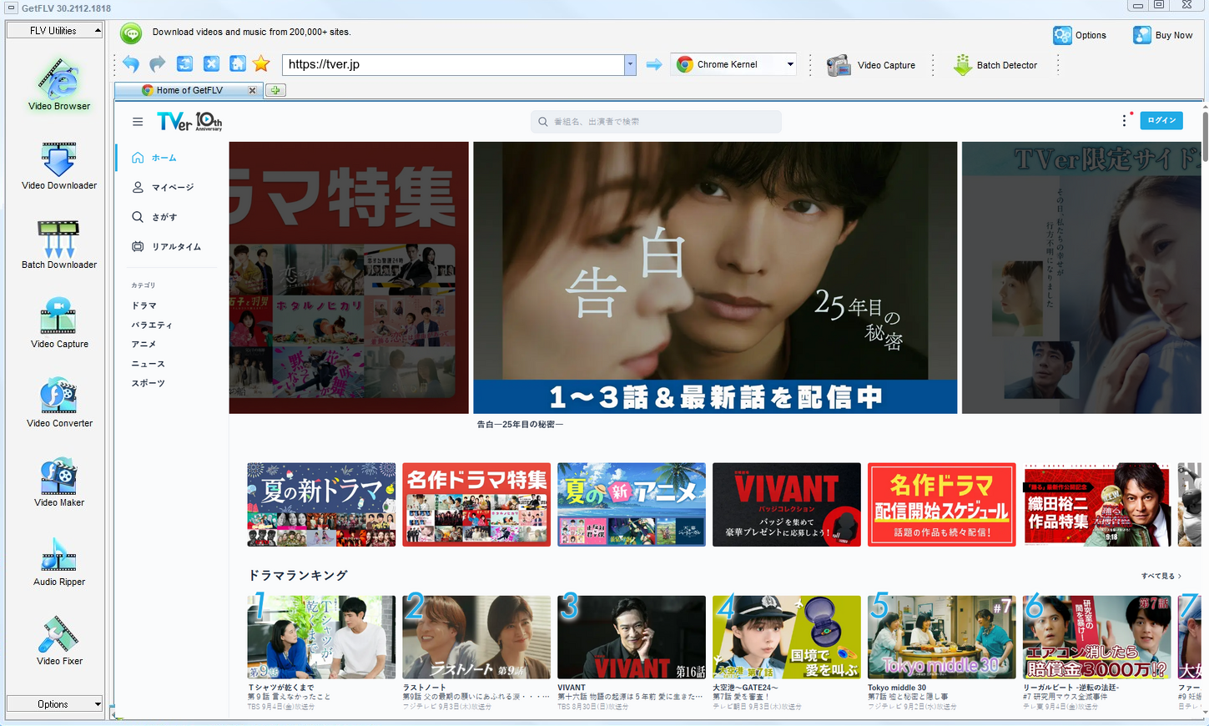The height and width of the screenshot is (726, 1209).
Task: Select リアルタイム in TVer sidebar
Action: 165,247
